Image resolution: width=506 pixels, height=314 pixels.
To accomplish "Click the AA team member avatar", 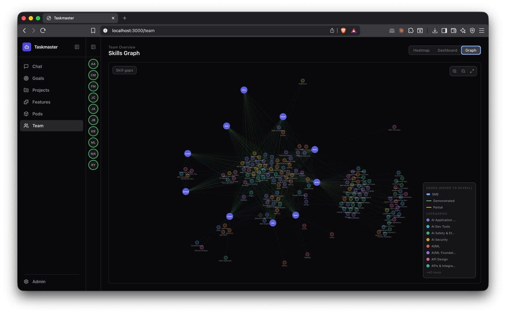I will coord(93,64).
